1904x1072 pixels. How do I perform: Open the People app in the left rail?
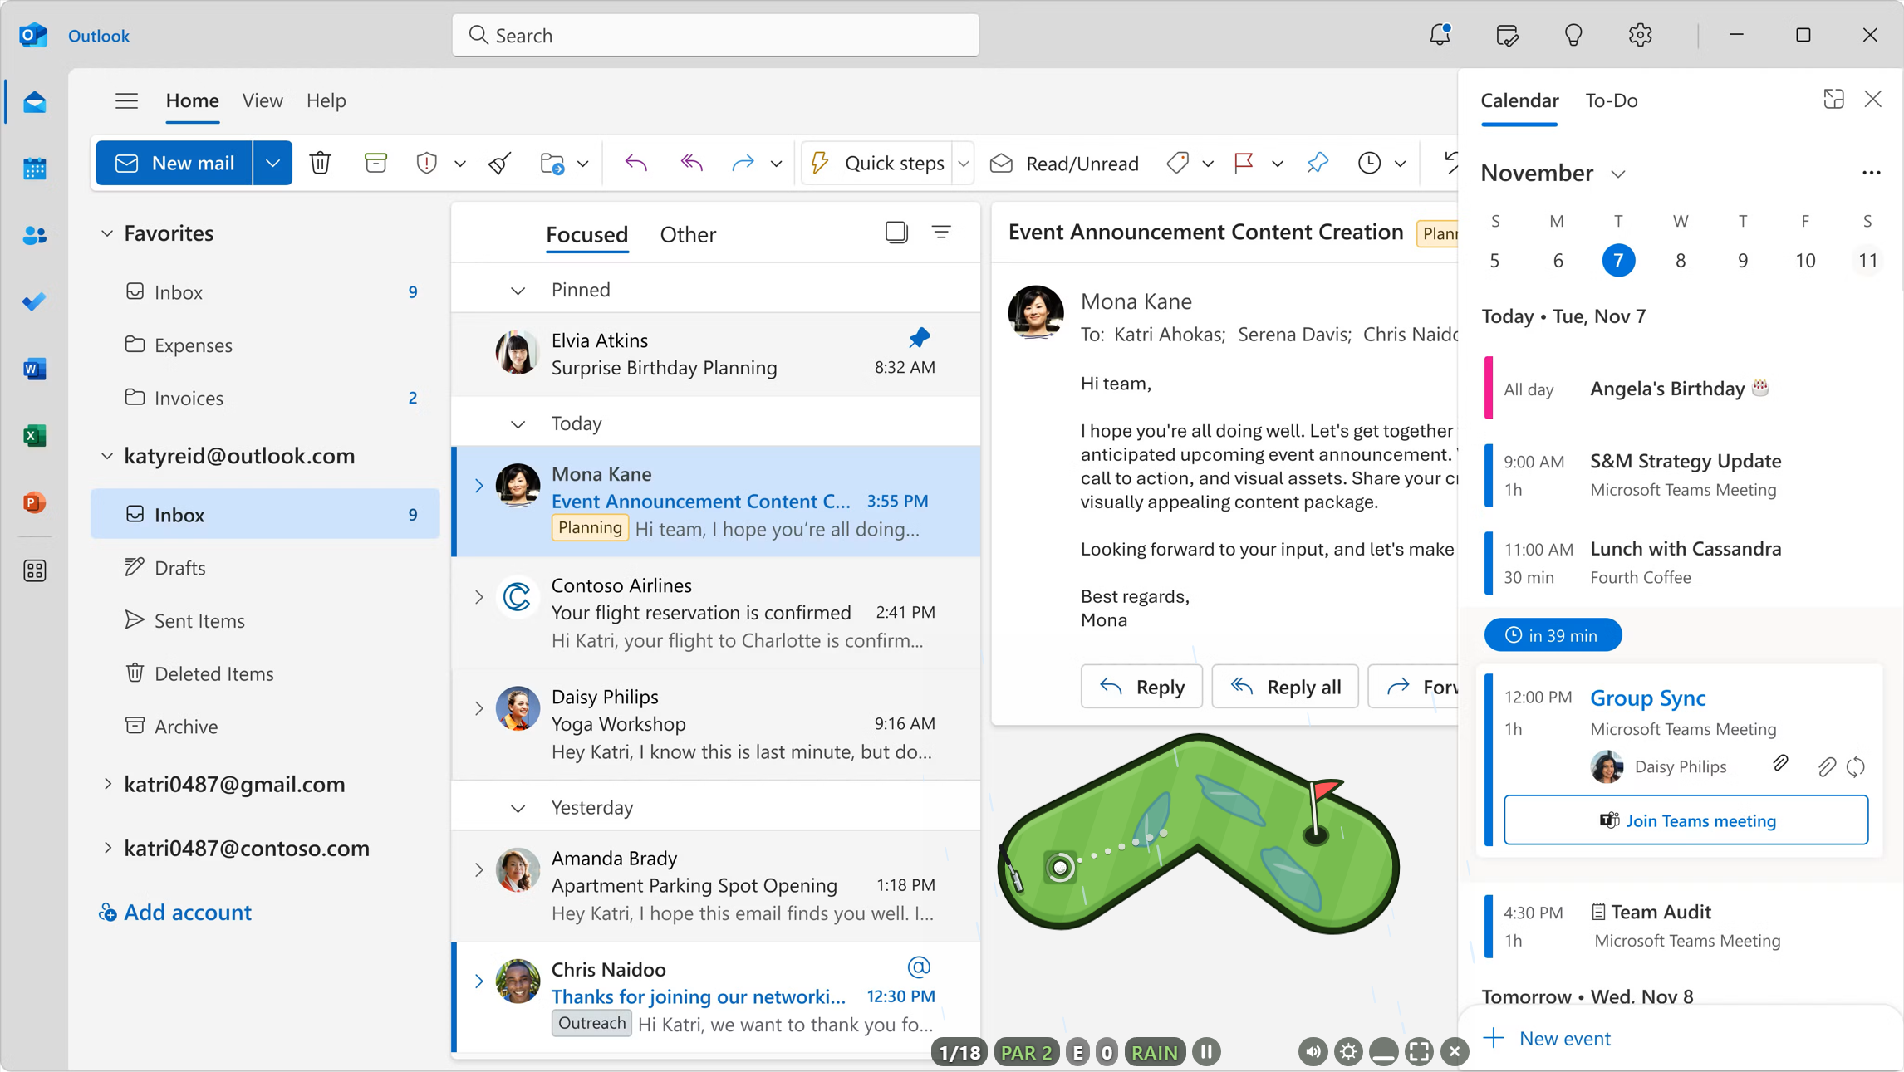click(34, 236)
